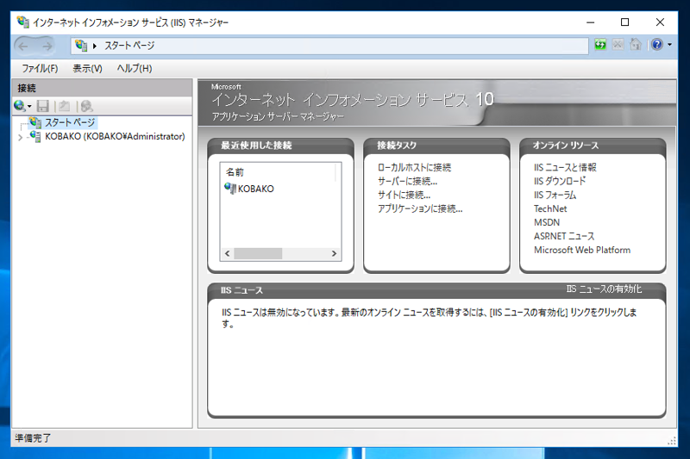Click the KOBAKO recent connection icon

[230, 188]
